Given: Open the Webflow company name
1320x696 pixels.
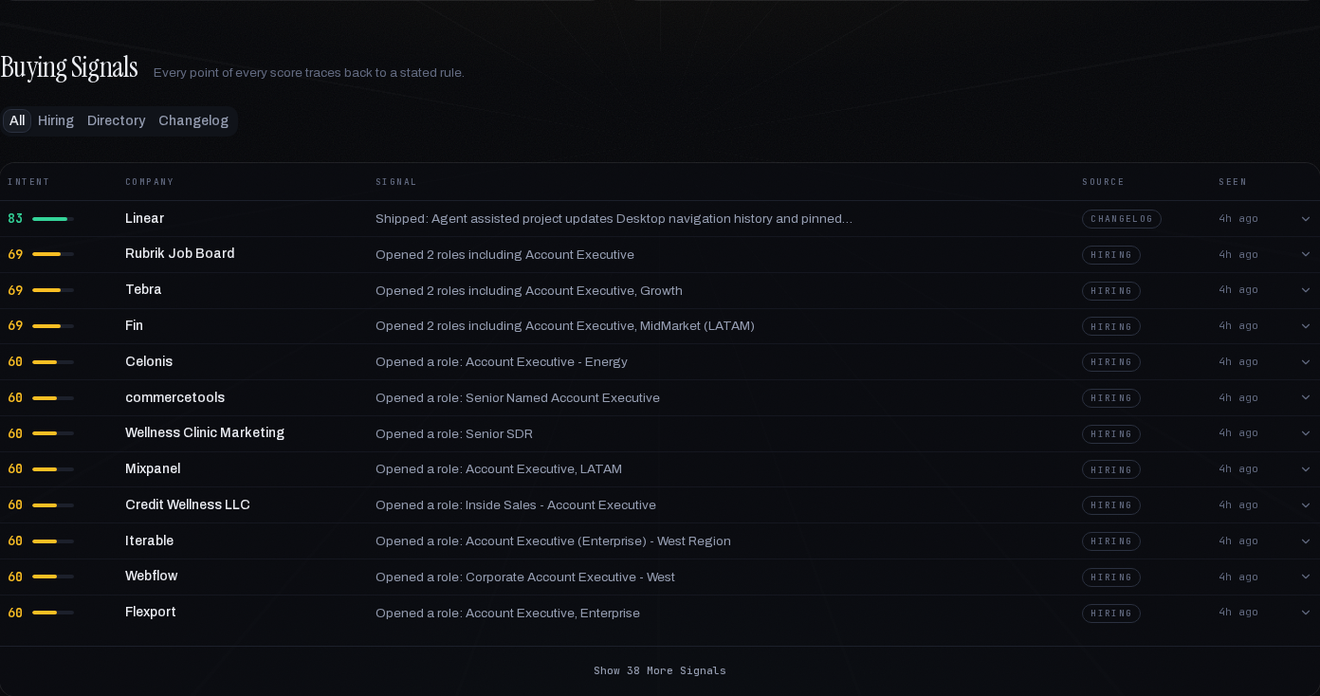Looking at the screenshot, I should point(151,576).
